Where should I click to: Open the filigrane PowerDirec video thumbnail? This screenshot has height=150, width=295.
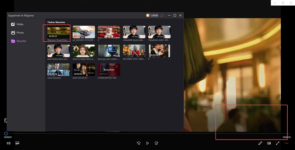59,32
